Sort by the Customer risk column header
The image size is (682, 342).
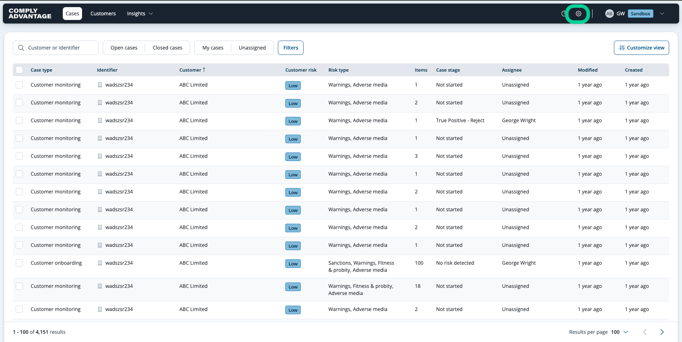tap(301, 70)
